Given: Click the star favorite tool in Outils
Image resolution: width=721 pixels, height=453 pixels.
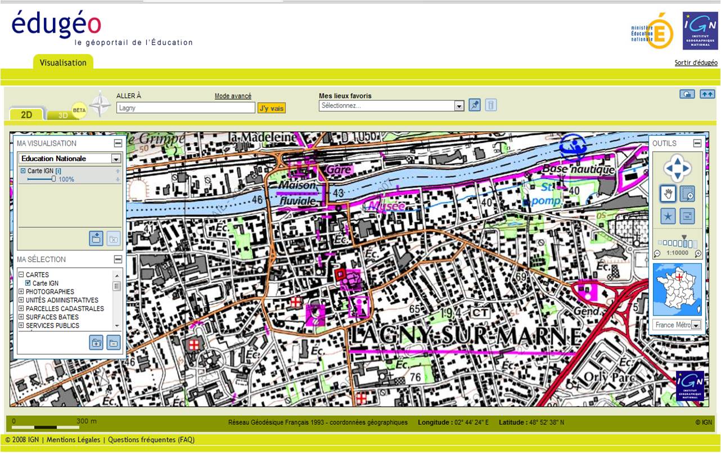Looking at the screenshot, I should (x=668, y=216).
